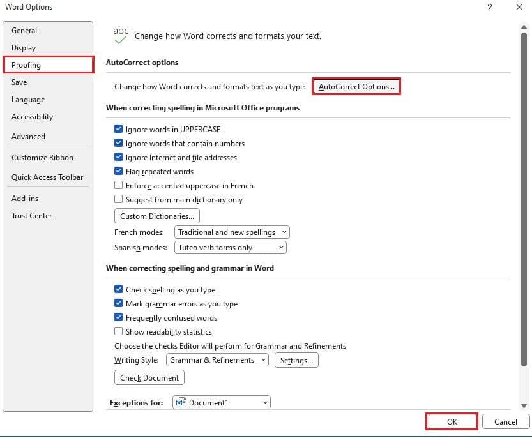Screen dimensions: 532x438
Task: Select the Customize Ribbon category
Action: tap(42, 157)
